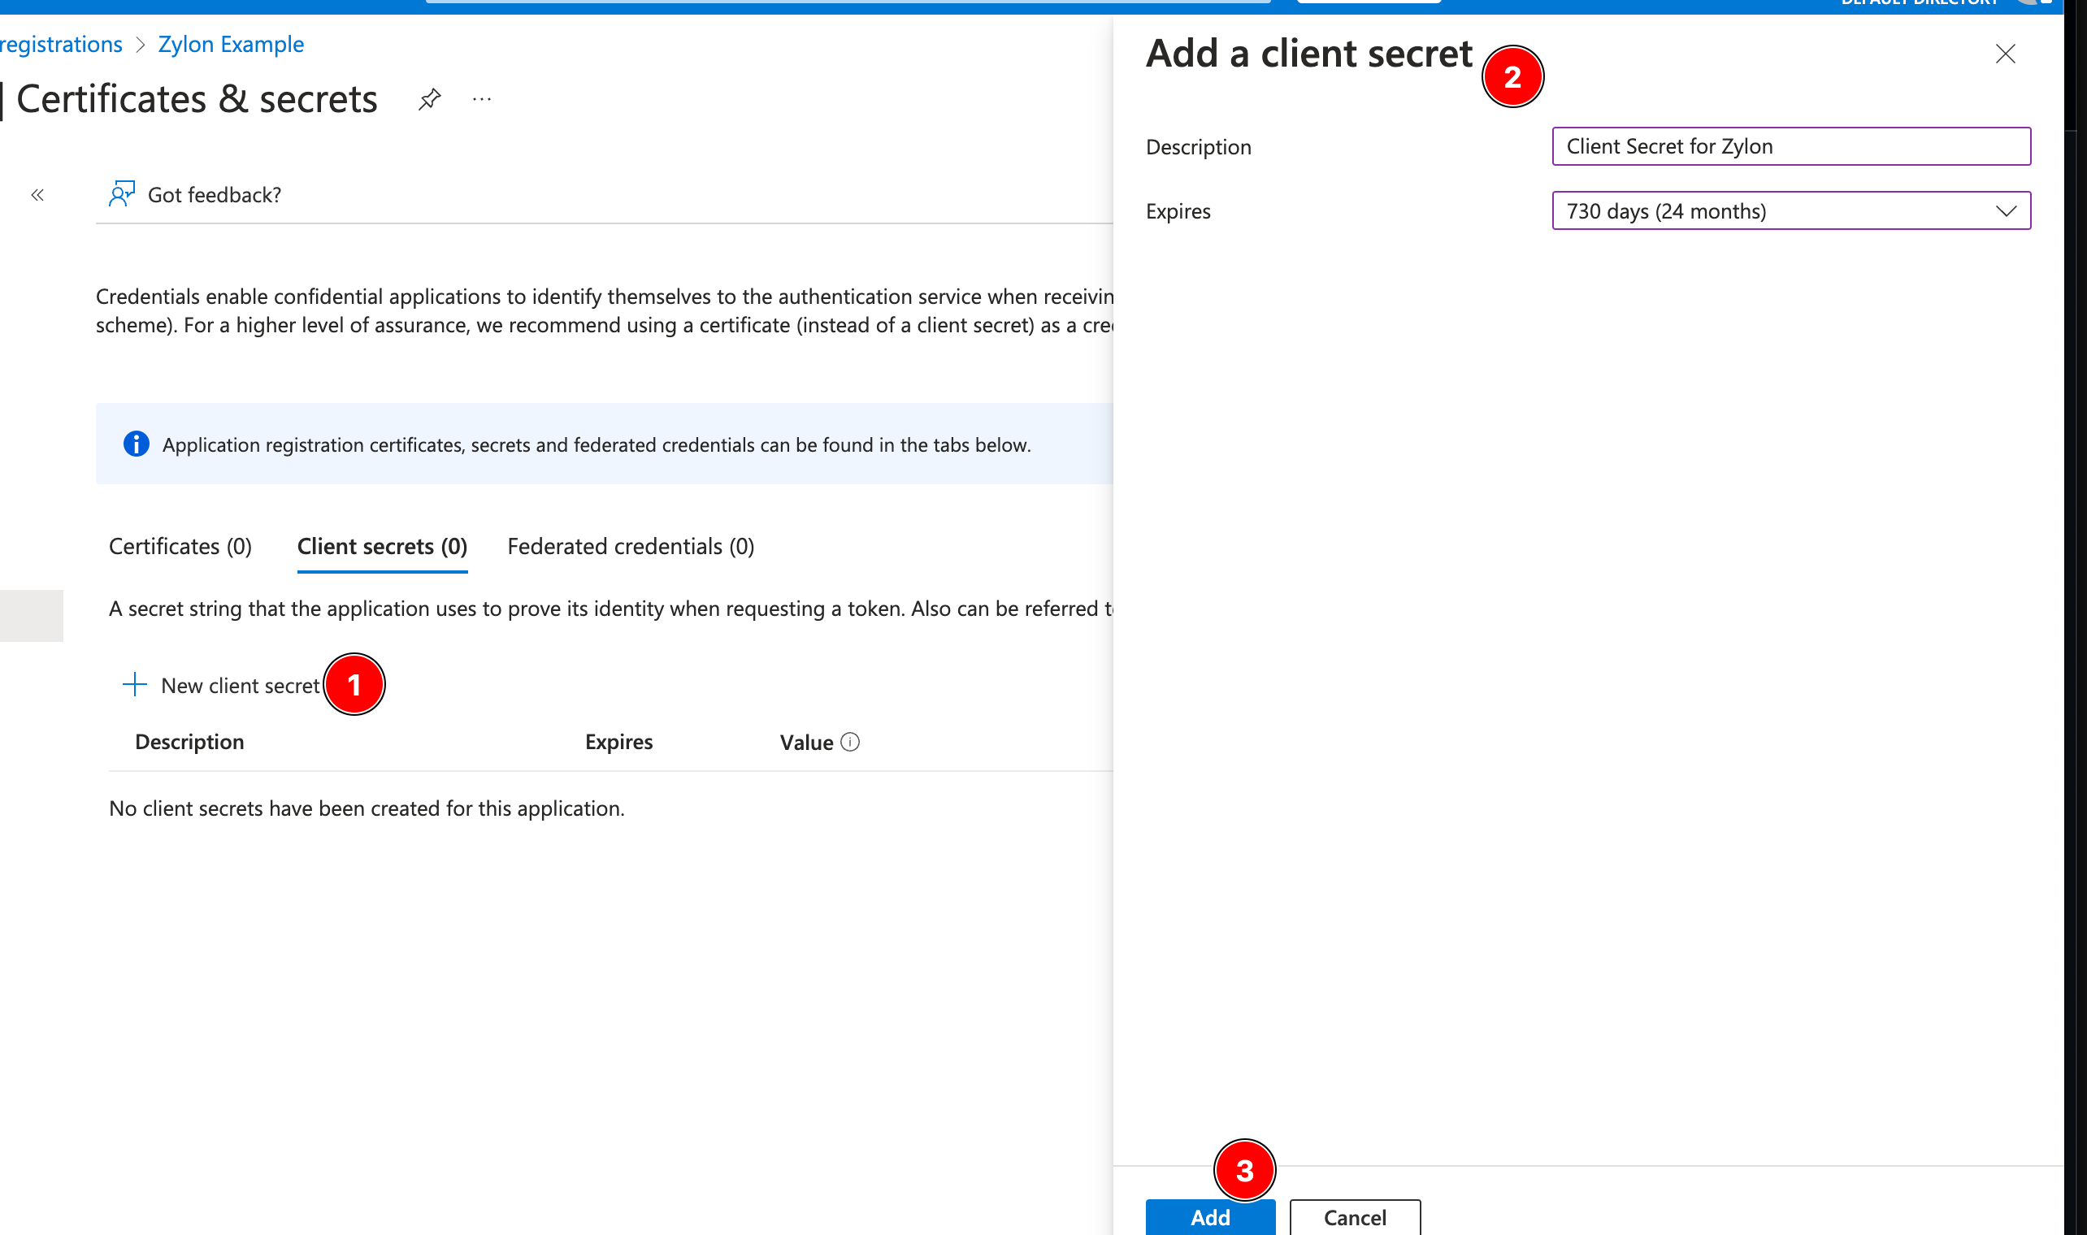Open the ellipsis more options menu
2087x1235 pixels.
point(482,100)
